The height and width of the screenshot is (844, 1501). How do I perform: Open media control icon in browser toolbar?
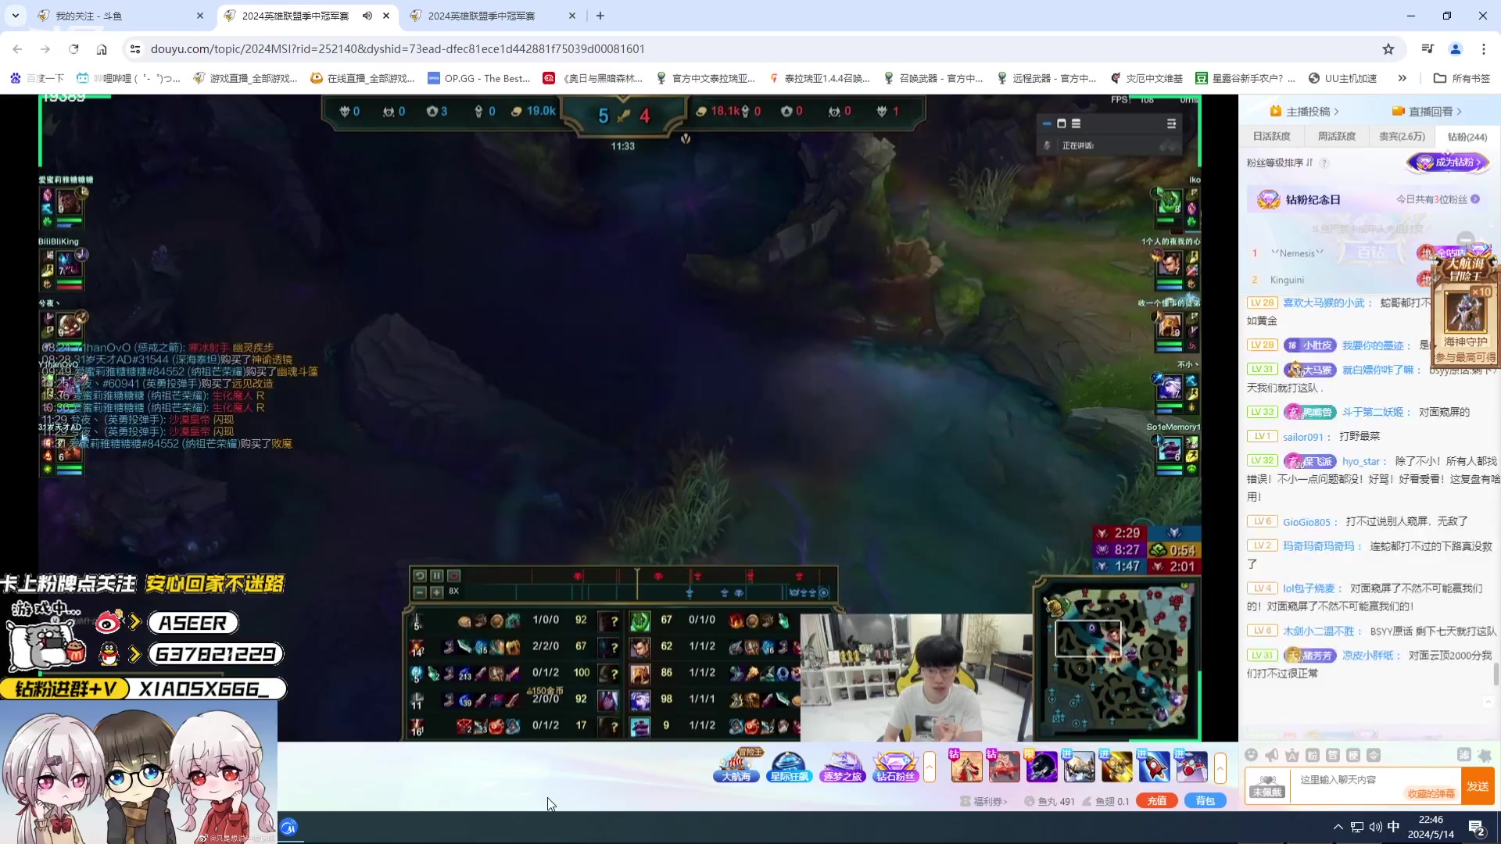click(1428, 49)
